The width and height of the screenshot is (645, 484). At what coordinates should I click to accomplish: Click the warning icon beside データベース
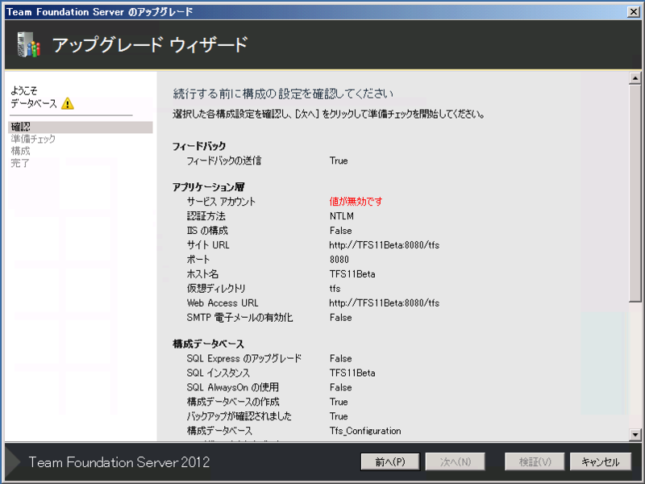68,103
